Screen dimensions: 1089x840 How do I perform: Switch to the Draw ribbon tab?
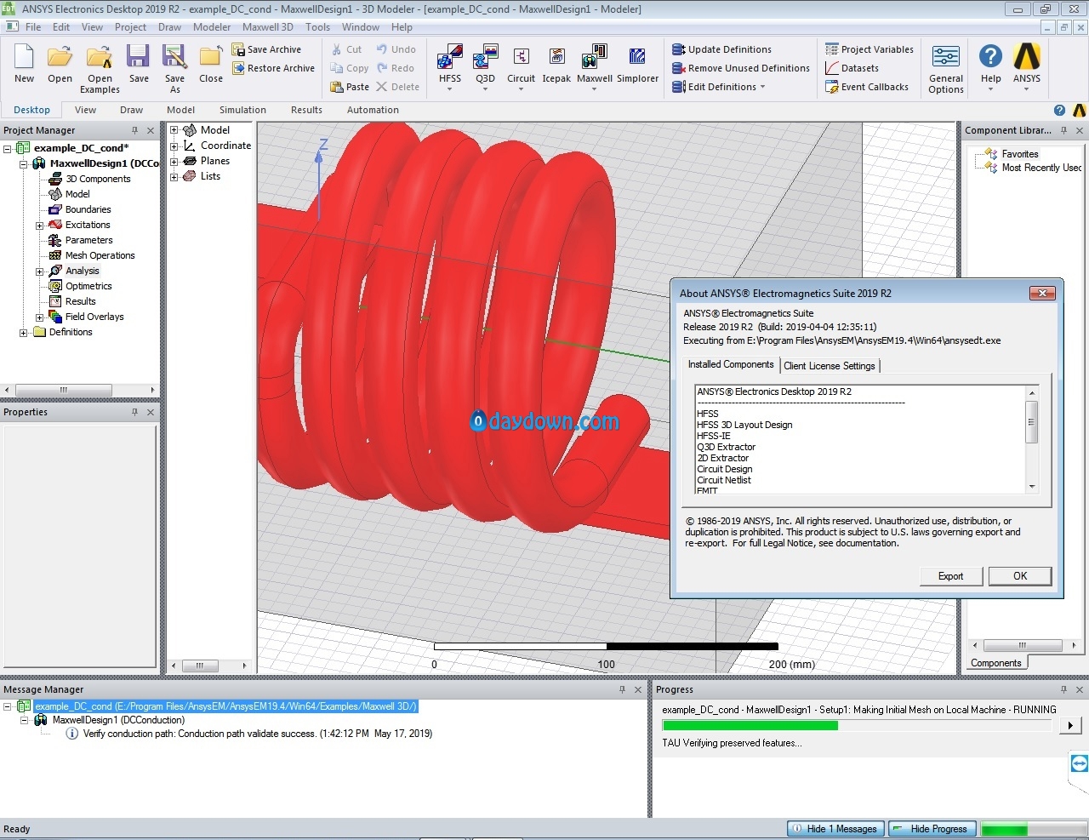pos(131,110)
